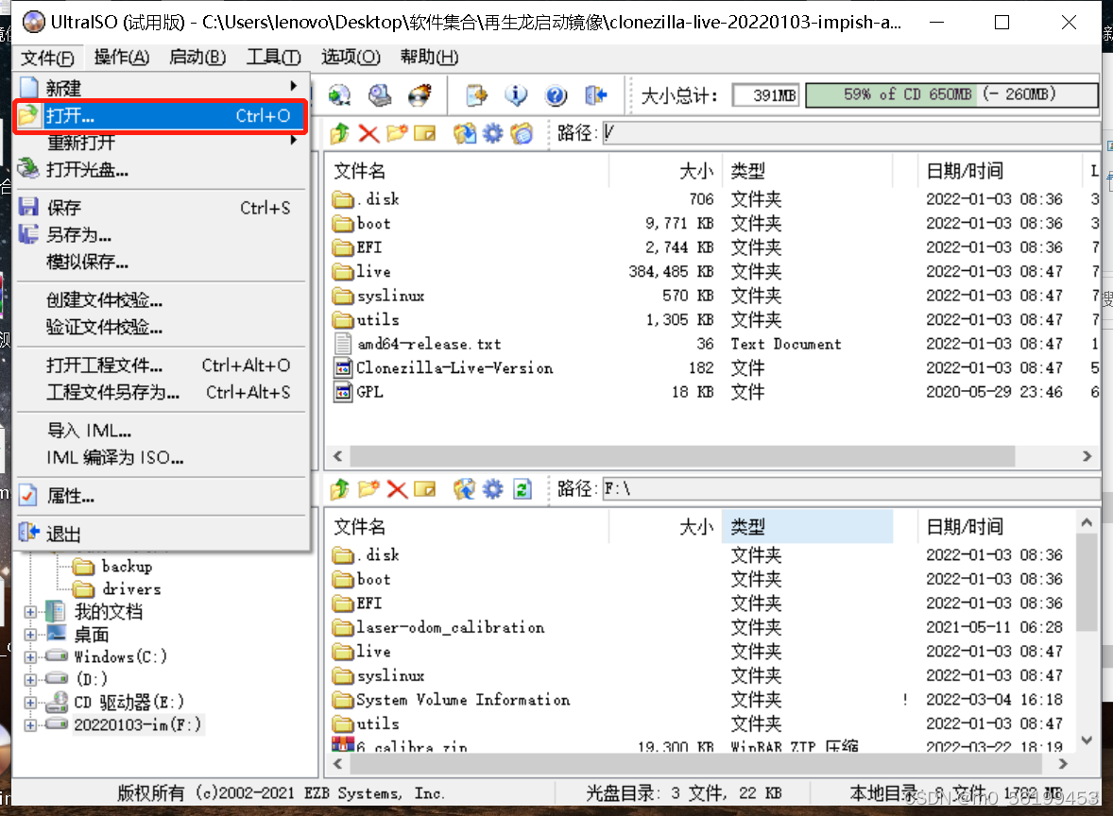The height and width of the screenshot is (816, 1113).
Task: Select 打开光盘... menu entry
Action: click(162, 170)
